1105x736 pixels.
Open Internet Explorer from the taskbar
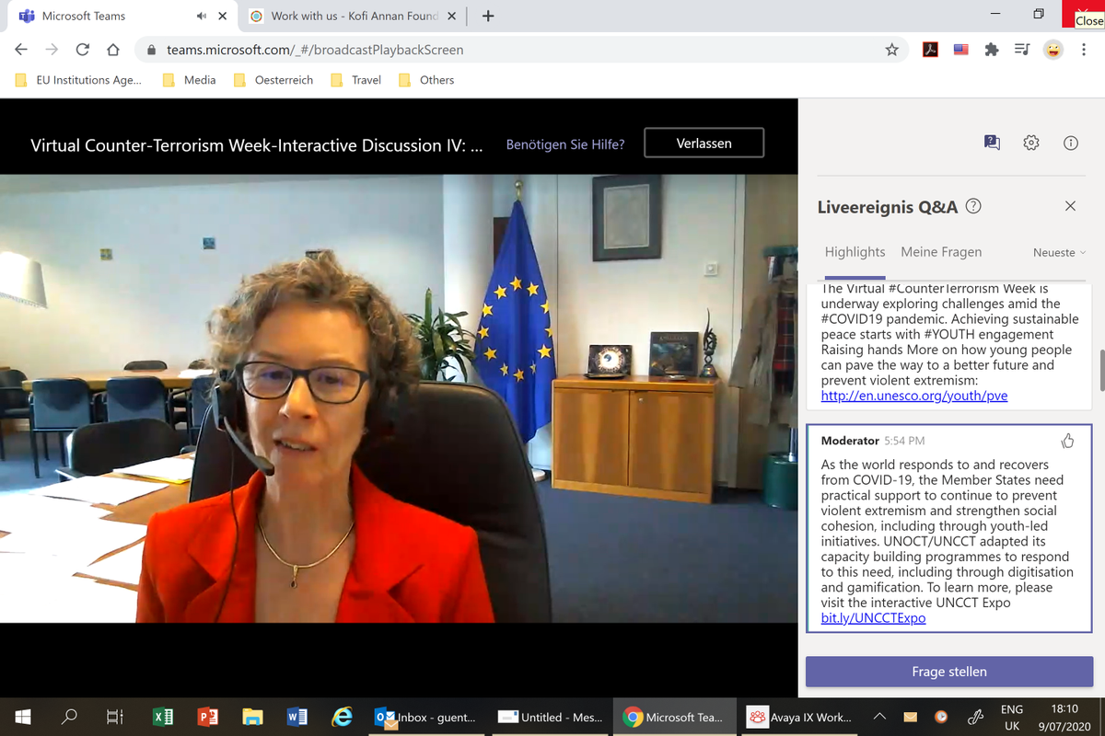coord(343,717)
